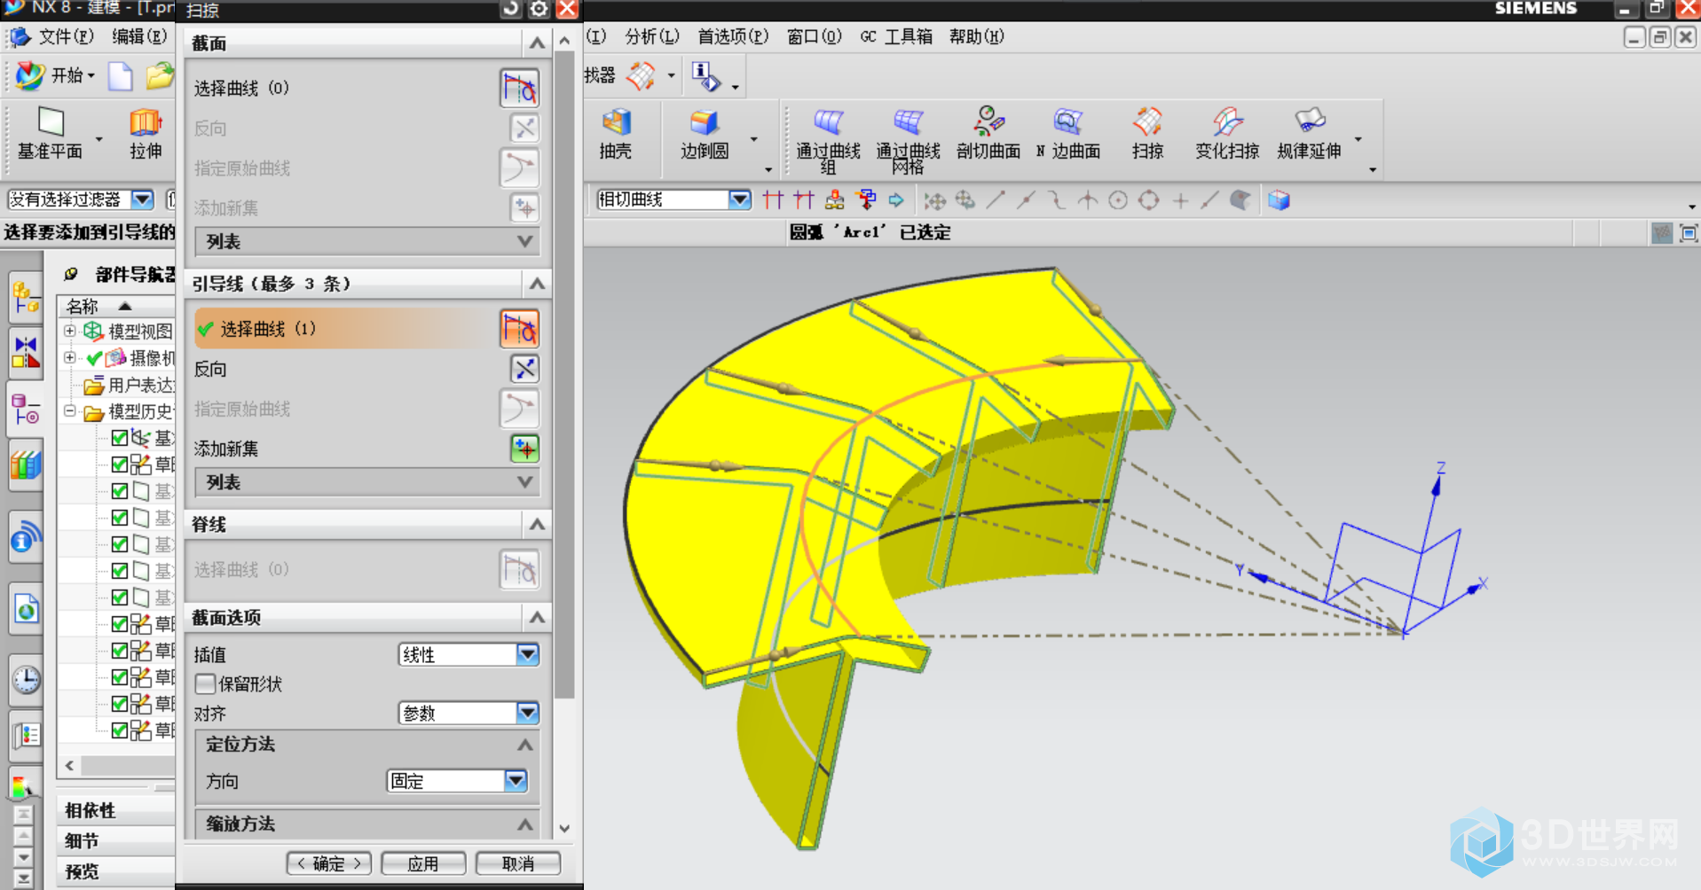Expand the 列表 list under 截面
Viewport: 1701px width, 890px height.
tap(367, 241)
